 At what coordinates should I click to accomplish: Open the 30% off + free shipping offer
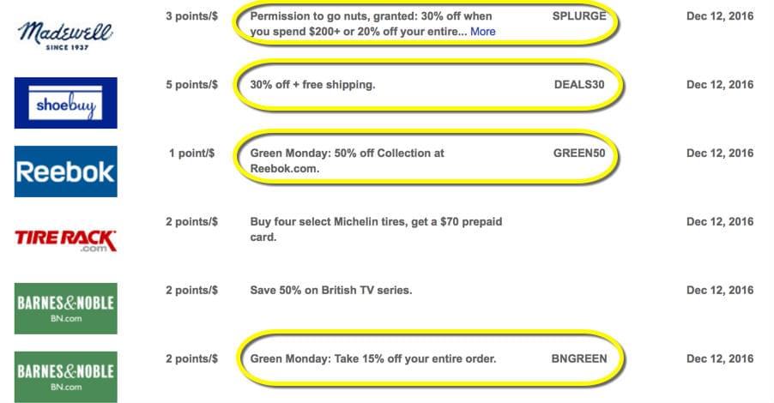click(312, 85)
